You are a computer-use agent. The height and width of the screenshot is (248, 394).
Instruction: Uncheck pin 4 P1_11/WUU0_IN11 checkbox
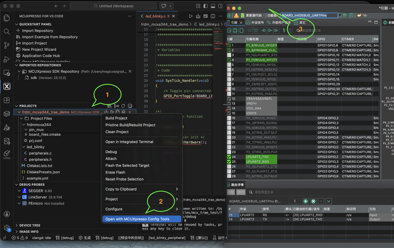tap(229, 60)
